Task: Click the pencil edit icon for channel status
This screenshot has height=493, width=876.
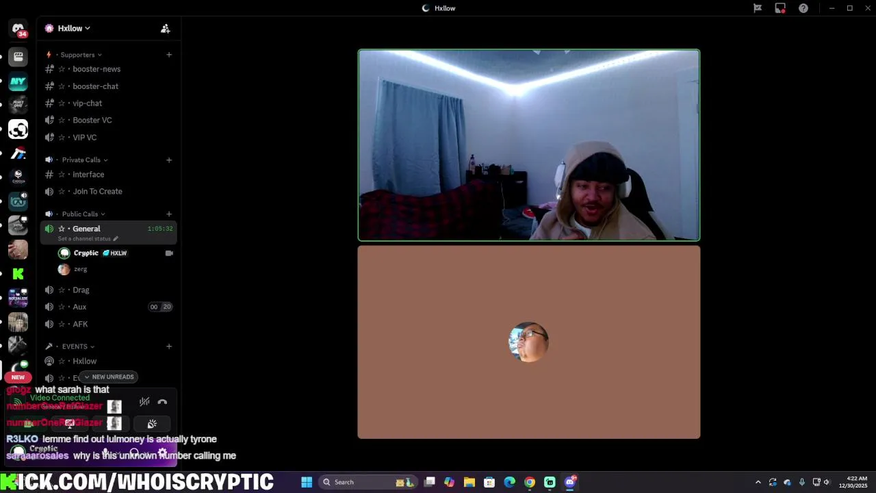Action: (116, 239)
